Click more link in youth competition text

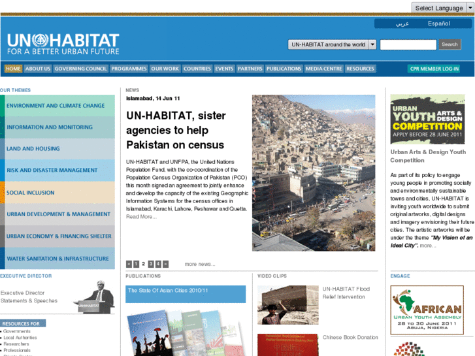[x=428, y=246]
